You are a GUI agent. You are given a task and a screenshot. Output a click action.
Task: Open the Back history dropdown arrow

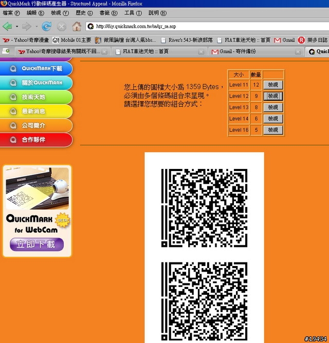[17, 27]
